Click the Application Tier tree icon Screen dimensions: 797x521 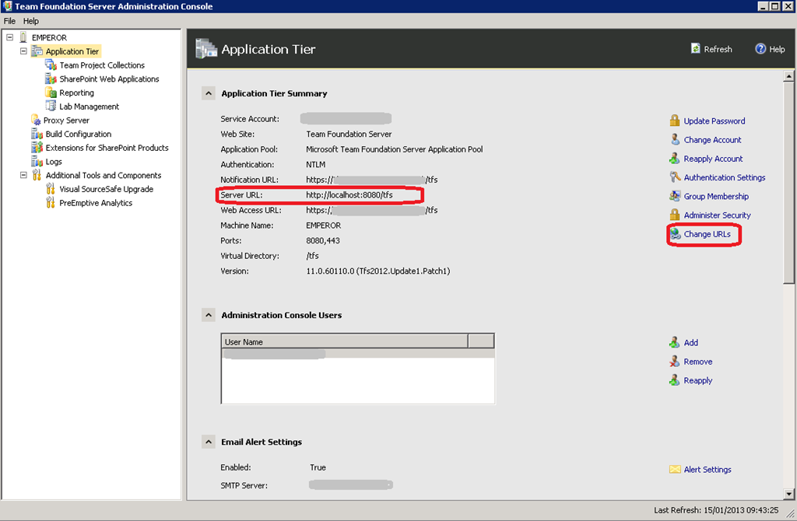tap(37, 51)
